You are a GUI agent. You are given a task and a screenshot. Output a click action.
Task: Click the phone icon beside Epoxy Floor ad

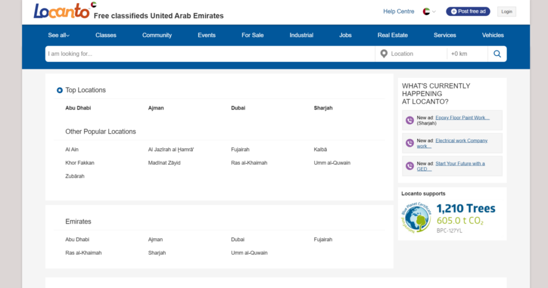pyautogui.click(x=409, y=120)
